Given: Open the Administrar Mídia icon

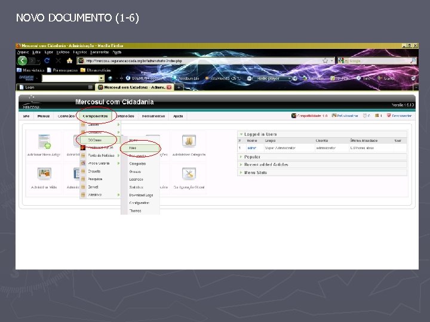Looking at the screenshot, I should (44, 174).
